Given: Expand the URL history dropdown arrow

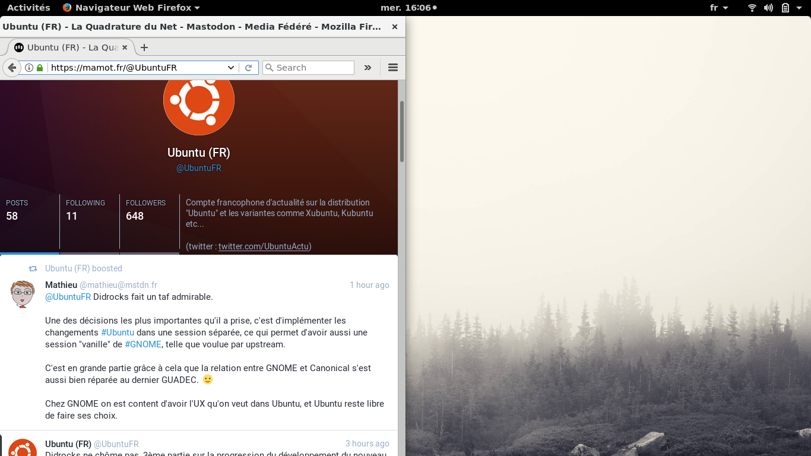Looking at the screenshot, I should point(231,68).
